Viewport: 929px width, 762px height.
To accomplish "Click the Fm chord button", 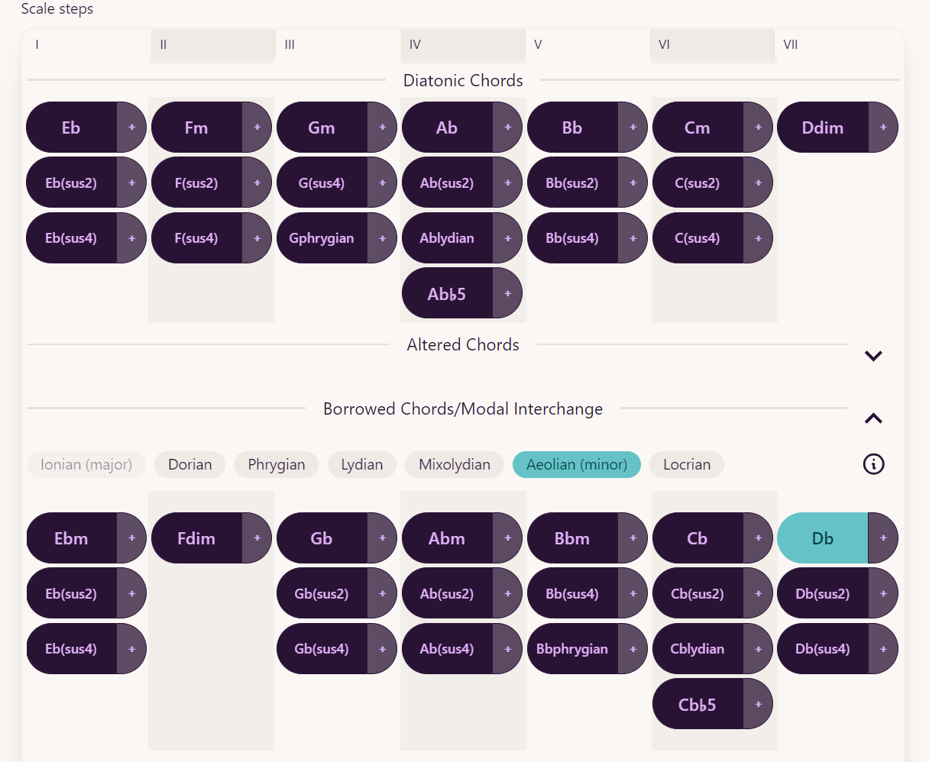I will (197, 128).
